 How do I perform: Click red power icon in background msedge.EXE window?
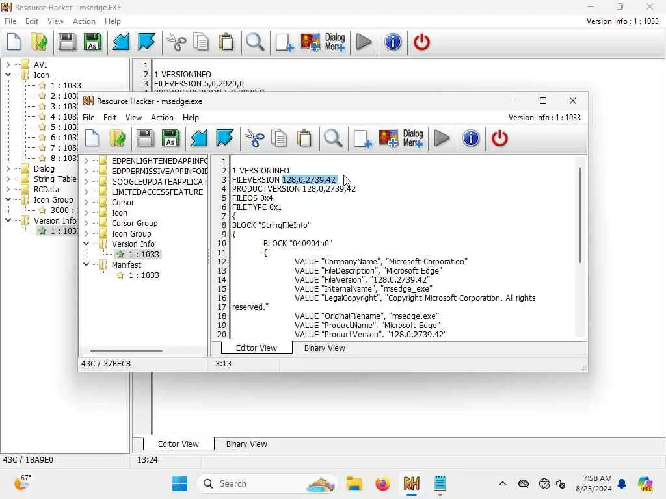point(421,42)
